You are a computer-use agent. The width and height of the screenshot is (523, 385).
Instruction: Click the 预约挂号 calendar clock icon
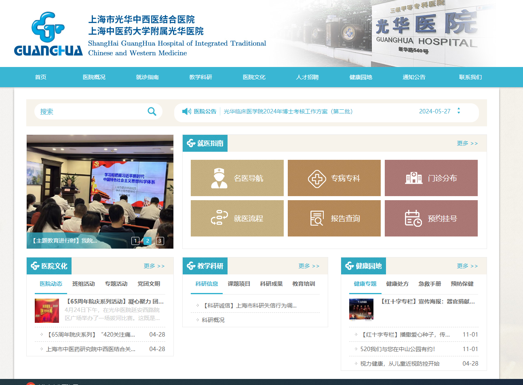click(x=413, y=218)
